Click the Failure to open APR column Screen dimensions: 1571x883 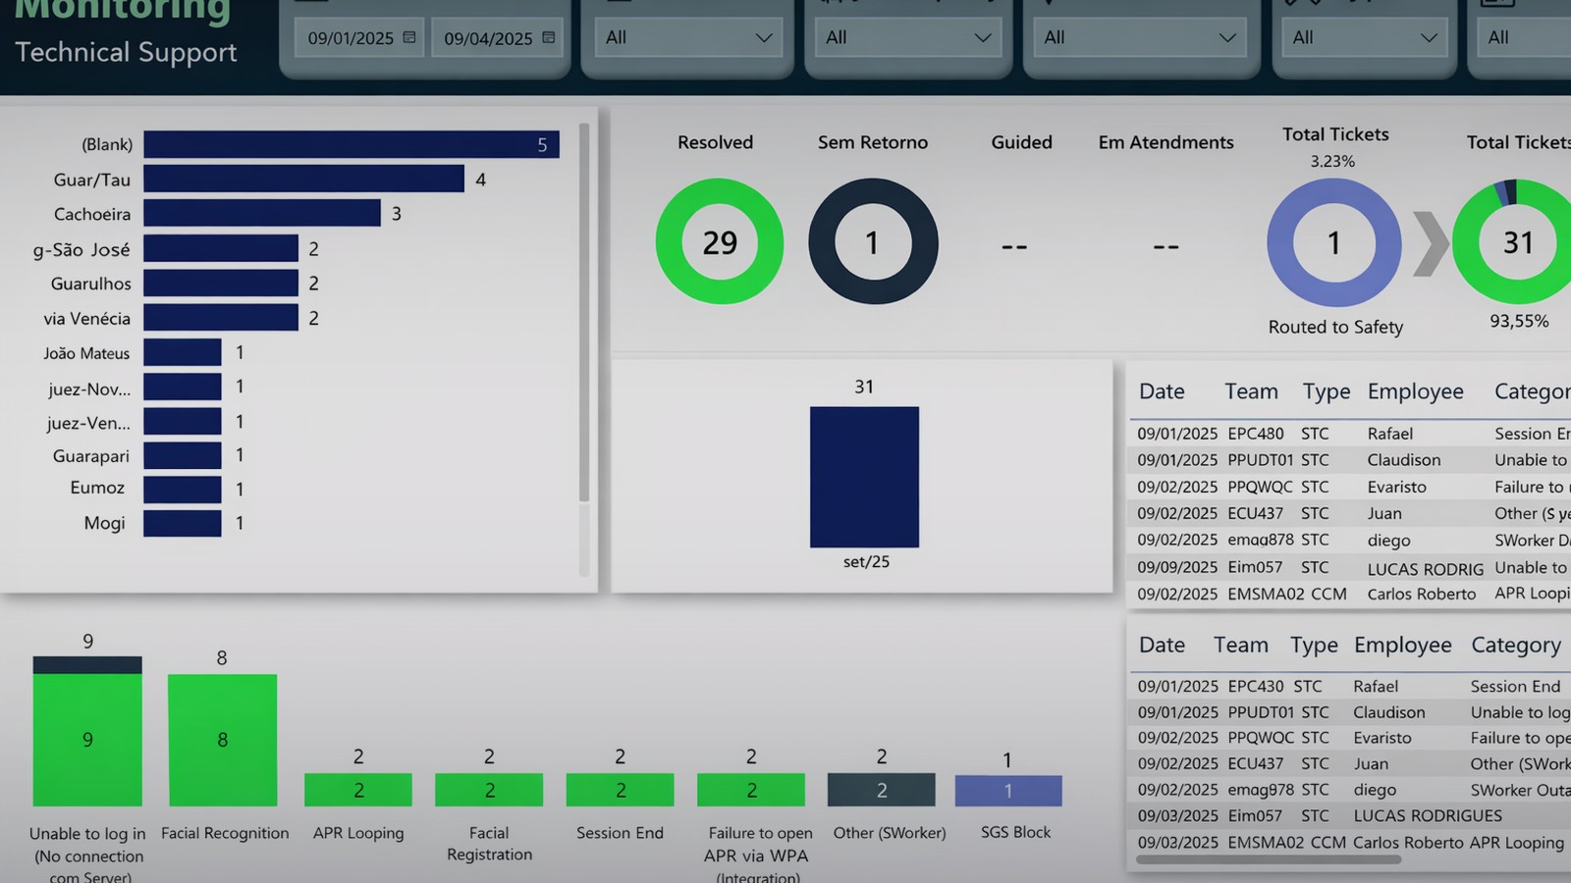coord(751,790)
